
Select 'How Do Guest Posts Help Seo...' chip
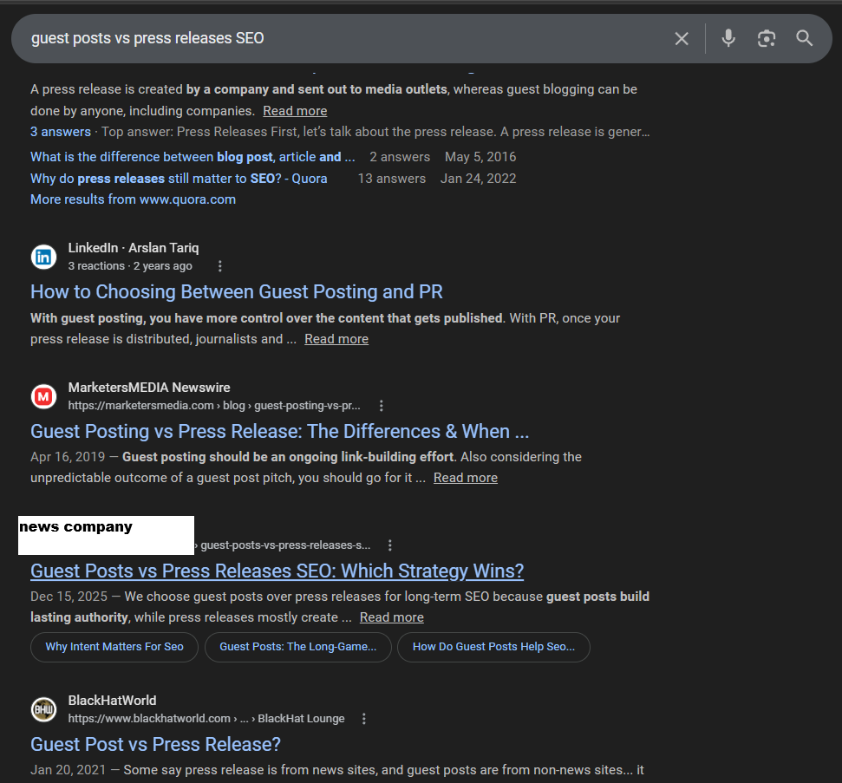point(493,647)
